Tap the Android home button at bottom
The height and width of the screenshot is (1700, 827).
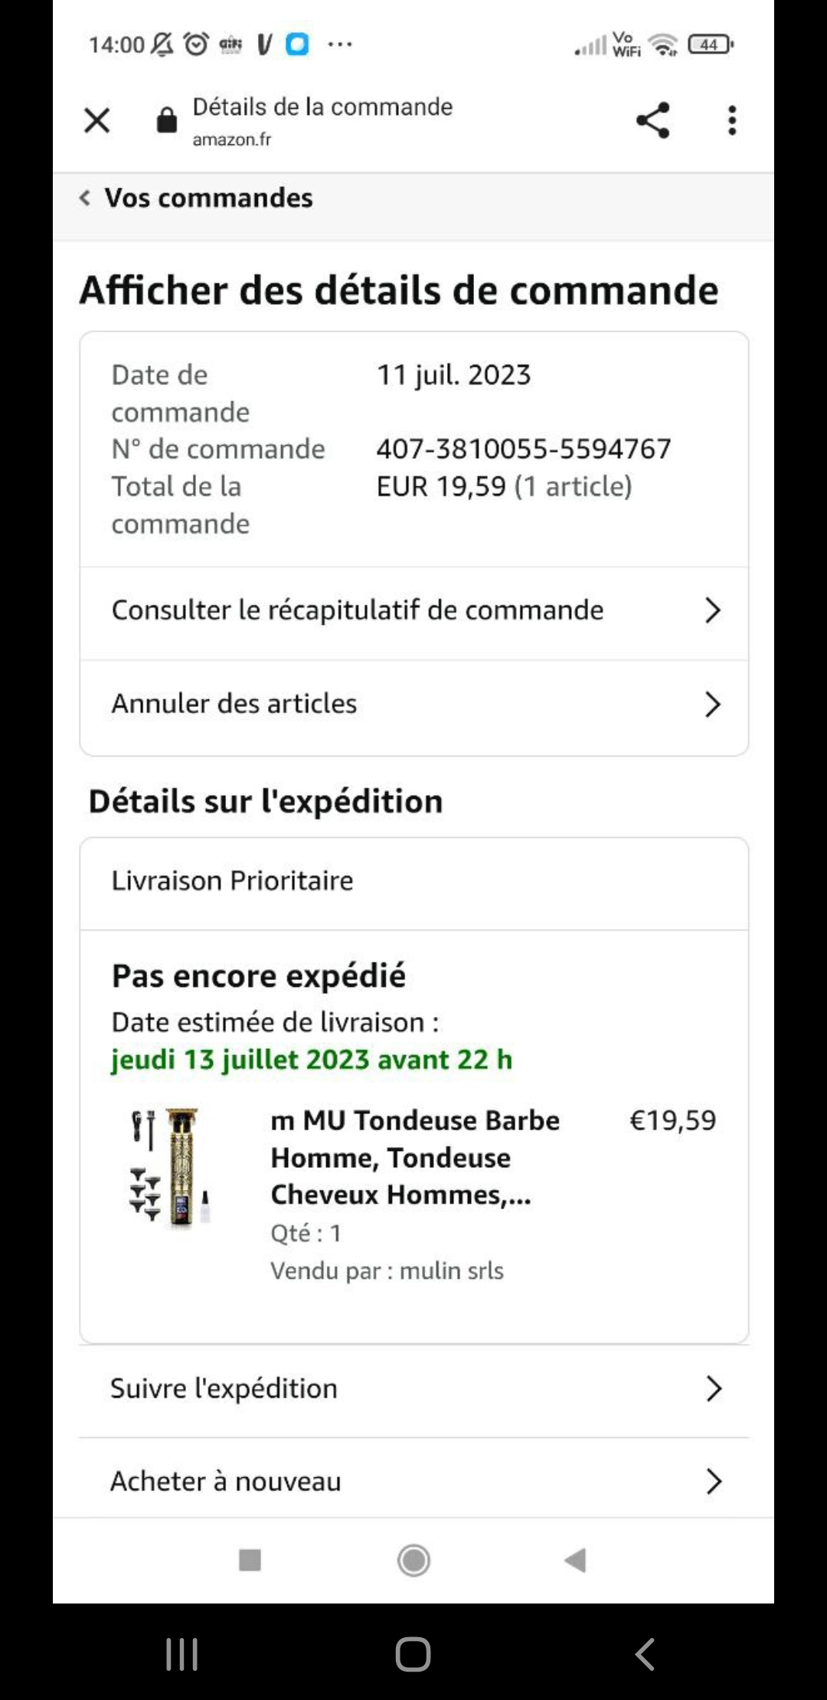pyautogui.click(x=413, y=1654)
